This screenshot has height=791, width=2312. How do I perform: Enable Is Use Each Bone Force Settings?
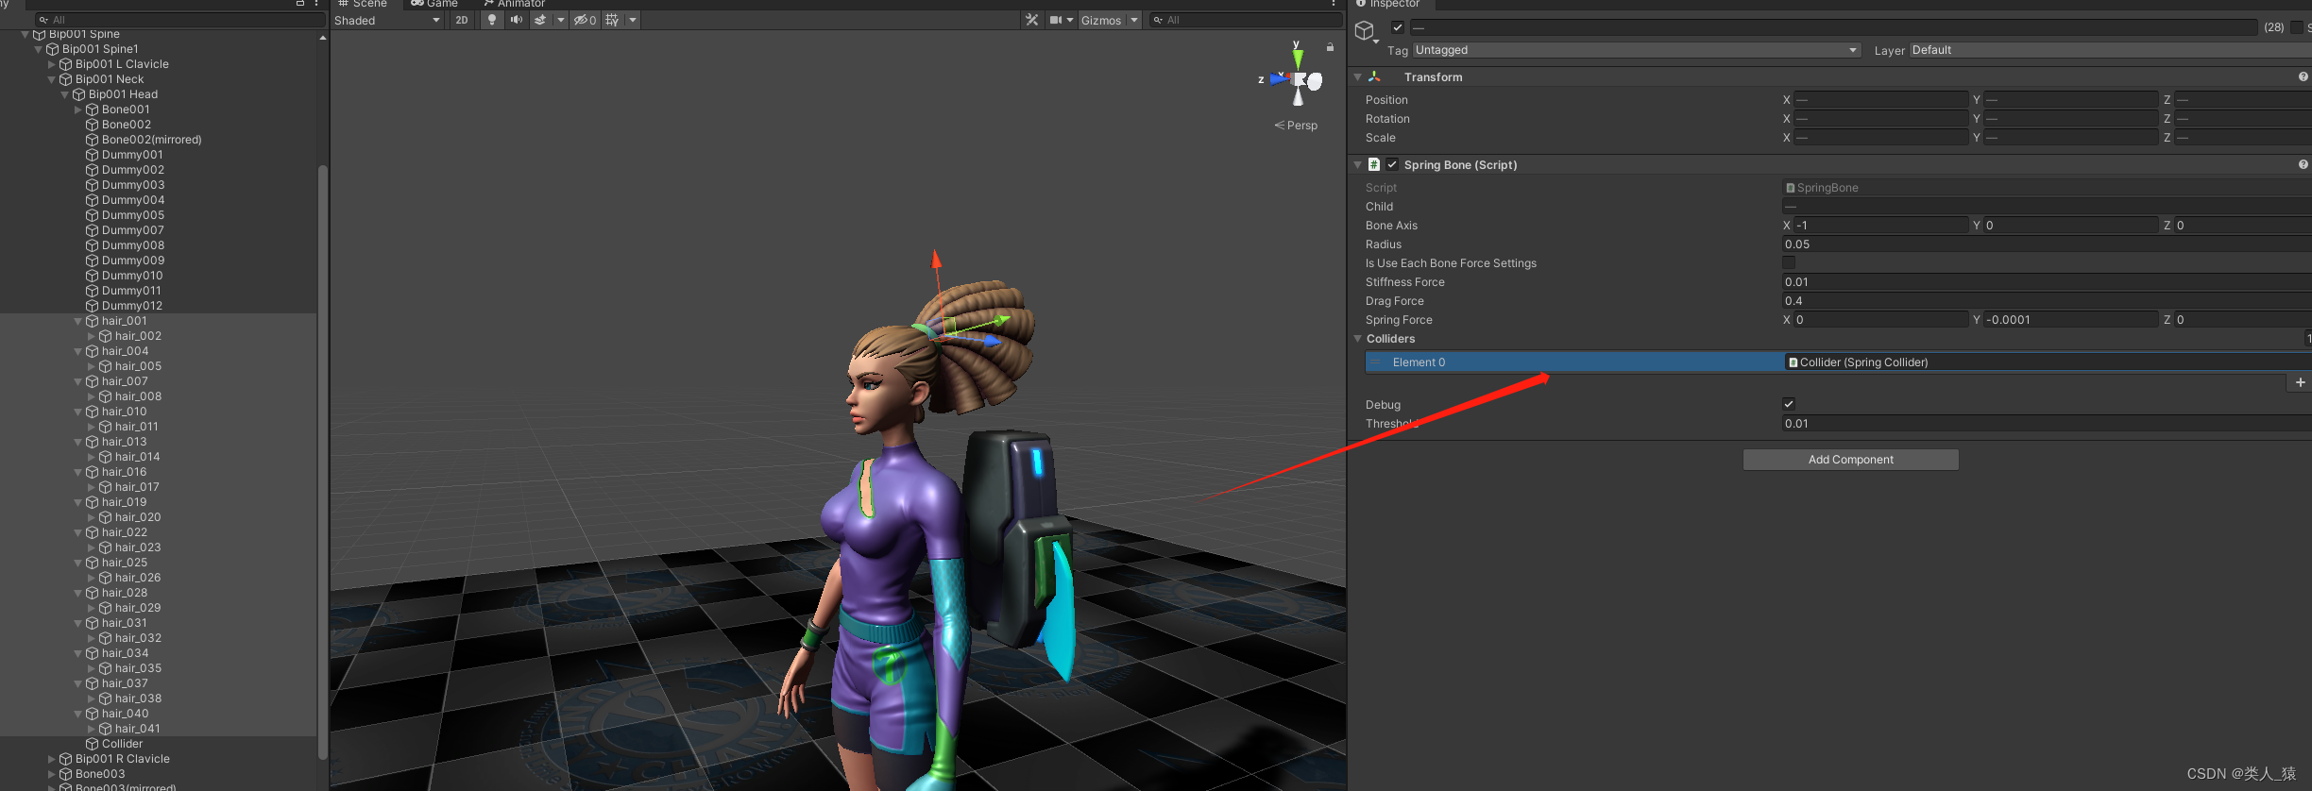[1789, 262]
